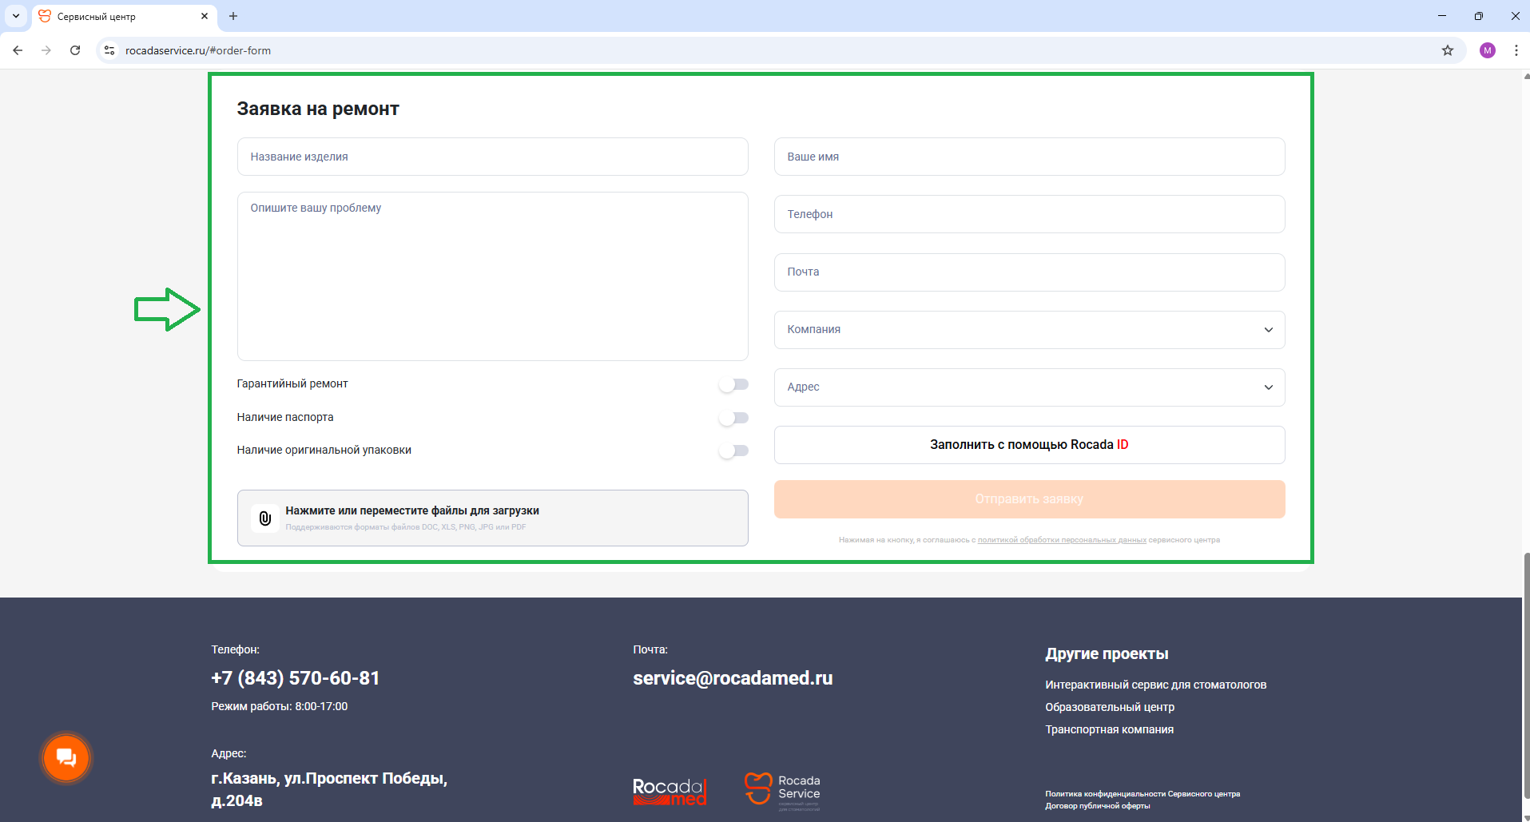1530x822 pixels.
Task: Click the browser forward arrow
Action: [x=46, y=50]
